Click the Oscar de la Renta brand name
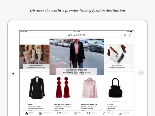Viewport: 155px width, 116px height. point(63,105)
